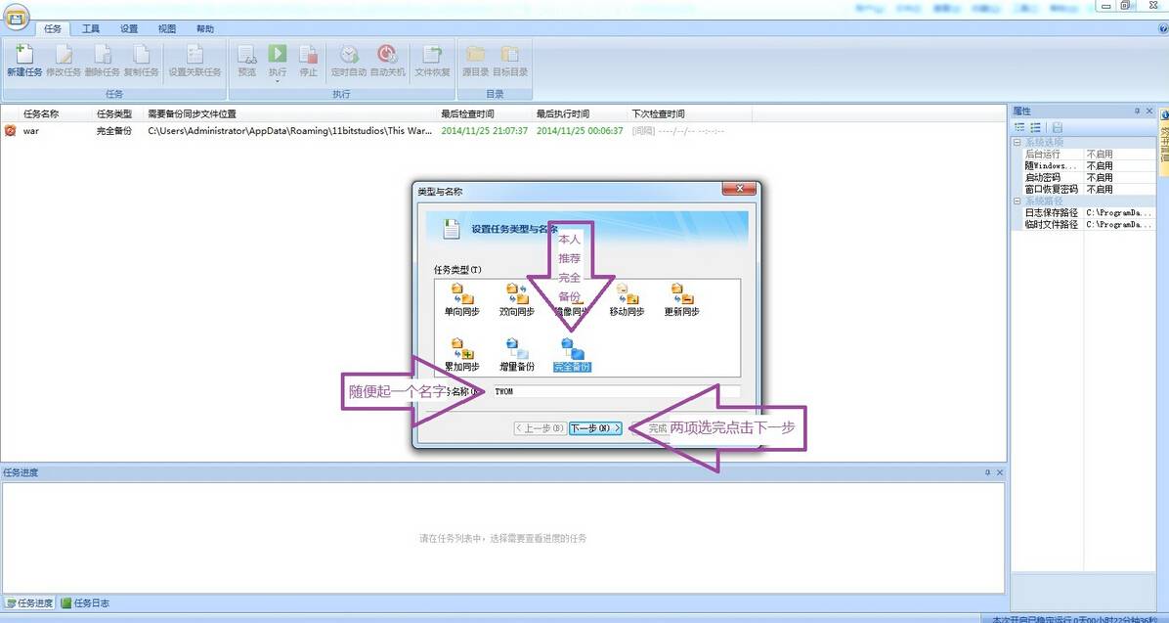Image resolution: width=1169 pixels, height=623 pixels.
Task: Click alphabetical list icon in 属性 panel
Action: pos(1035,127)
